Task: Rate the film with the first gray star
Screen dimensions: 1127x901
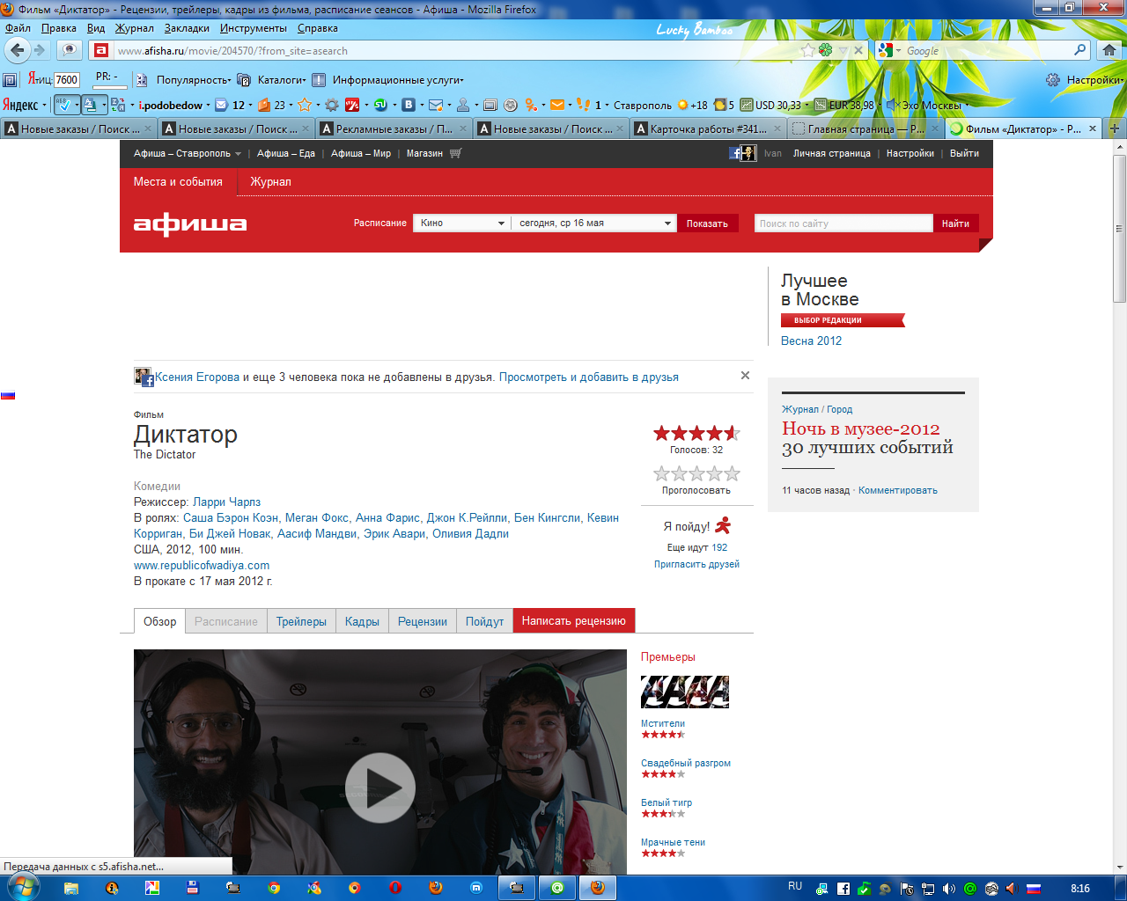Action: (662, 473)
